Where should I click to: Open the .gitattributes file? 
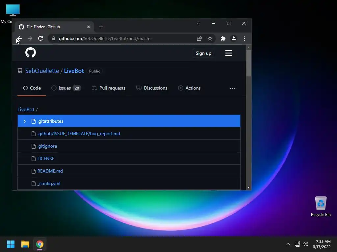50,121
